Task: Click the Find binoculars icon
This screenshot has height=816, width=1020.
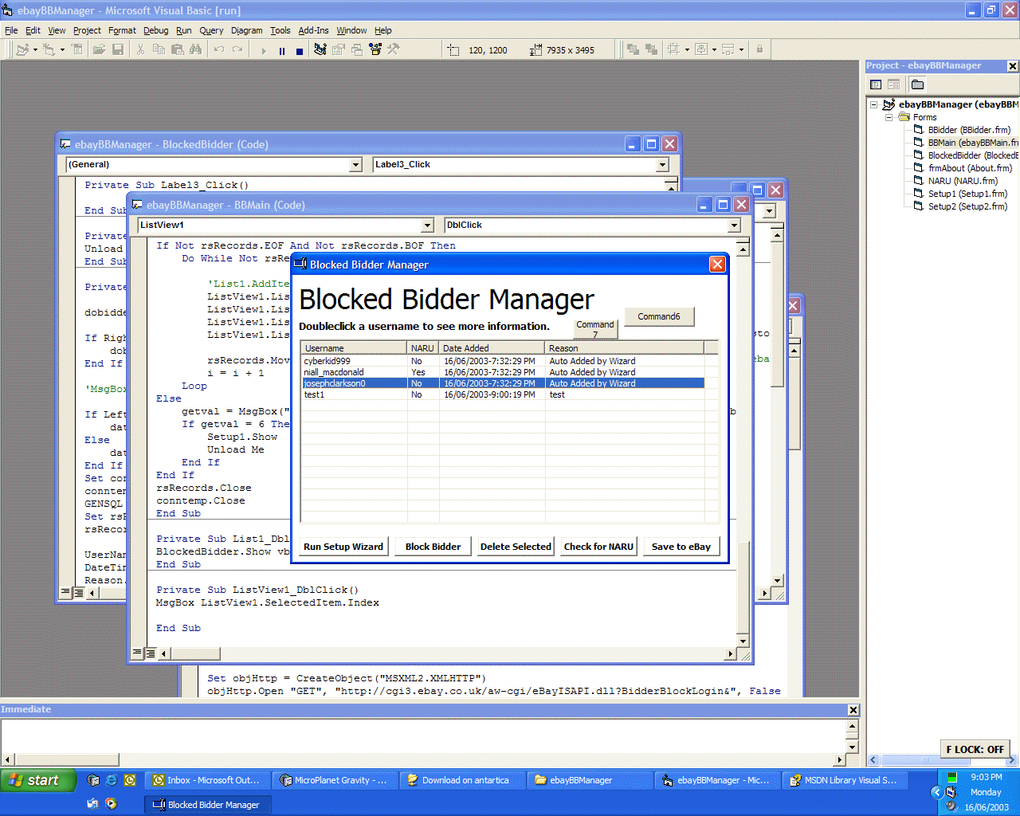Action: 195,49
